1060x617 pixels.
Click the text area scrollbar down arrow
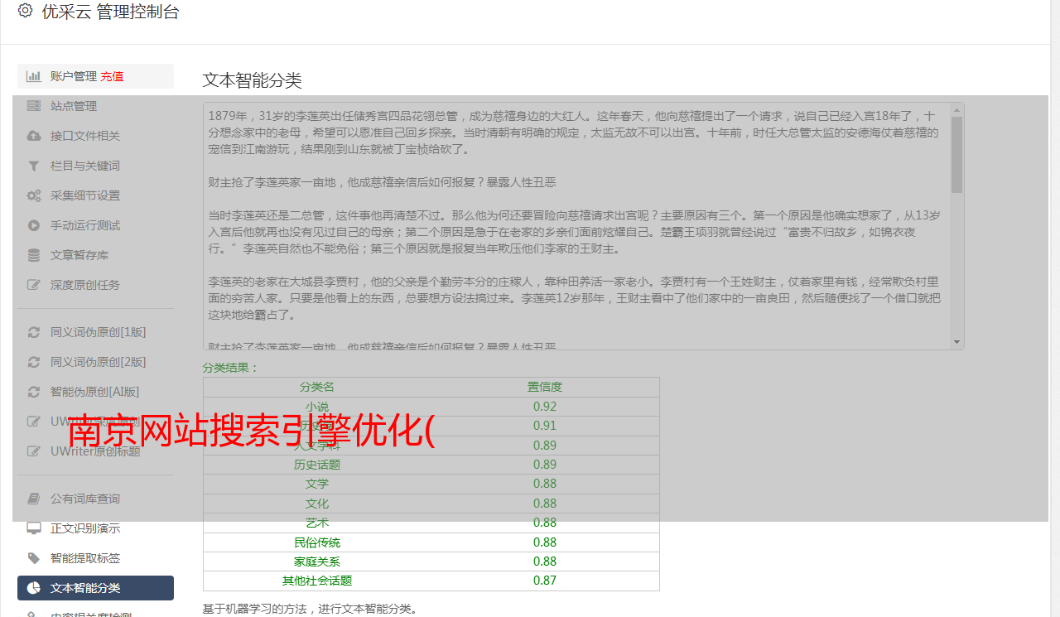[x=957, y=342]
